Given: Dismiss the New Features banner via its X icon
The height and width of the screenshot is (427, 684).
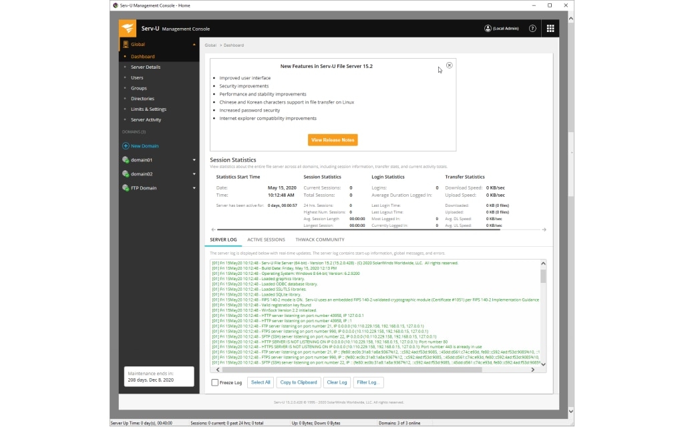Looking at the screenshot, I should [x=449, y=65].
